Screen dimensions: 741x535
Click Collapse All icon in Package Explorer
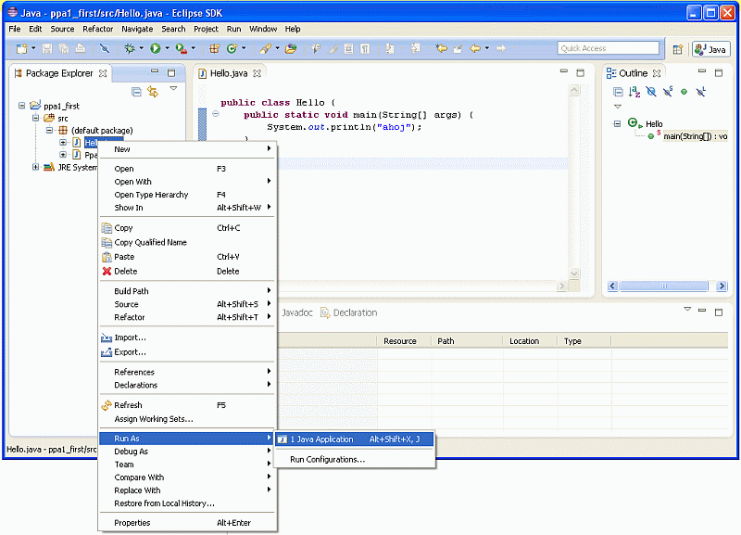[136, 92]
